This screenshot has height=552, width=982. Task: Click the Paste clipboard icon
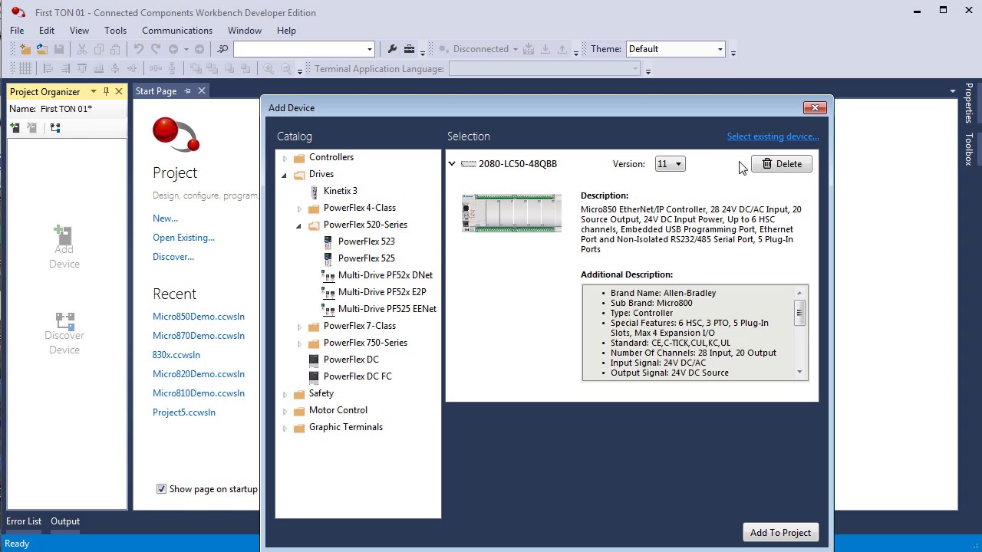coord(115,49)
